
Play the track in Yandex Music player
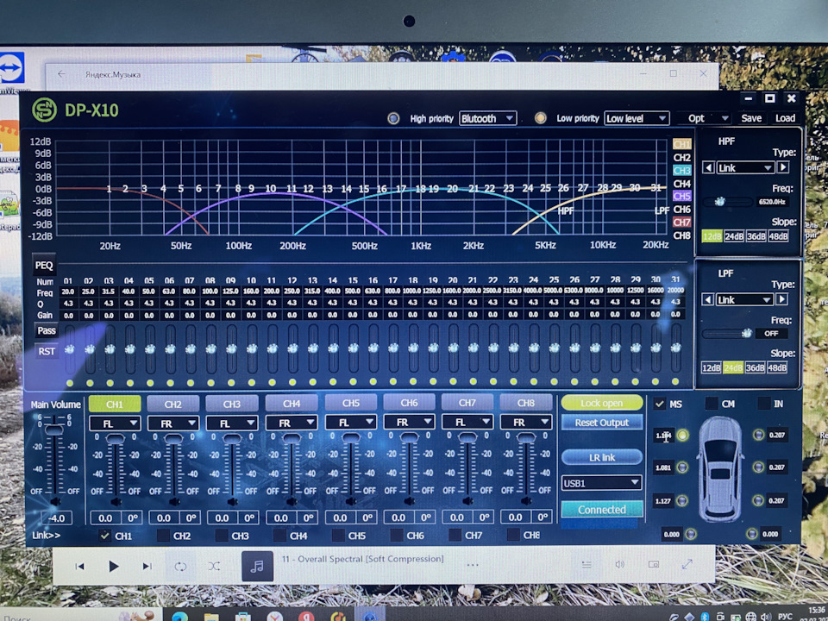(x=113, y=566)
